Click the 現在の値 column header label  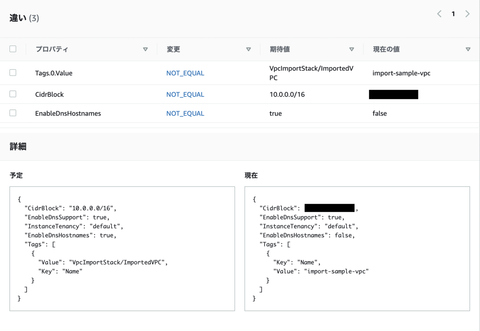[x=386, y=50]
